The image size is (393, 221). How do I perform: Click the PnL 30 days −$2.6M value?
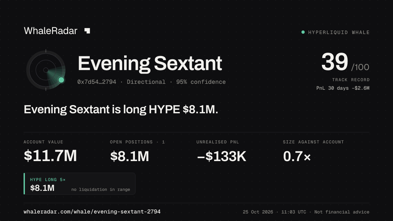[x=343, y=88]
